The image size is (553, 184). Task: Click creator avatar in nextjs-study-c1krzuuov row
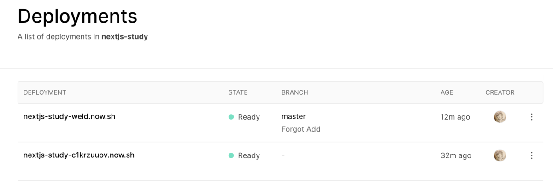click(x=500, y=155)
